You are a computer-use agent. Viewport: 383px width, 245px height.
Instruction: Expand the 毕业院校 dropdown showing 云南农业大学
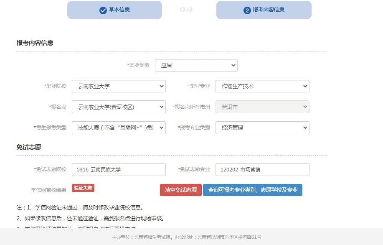119,86
